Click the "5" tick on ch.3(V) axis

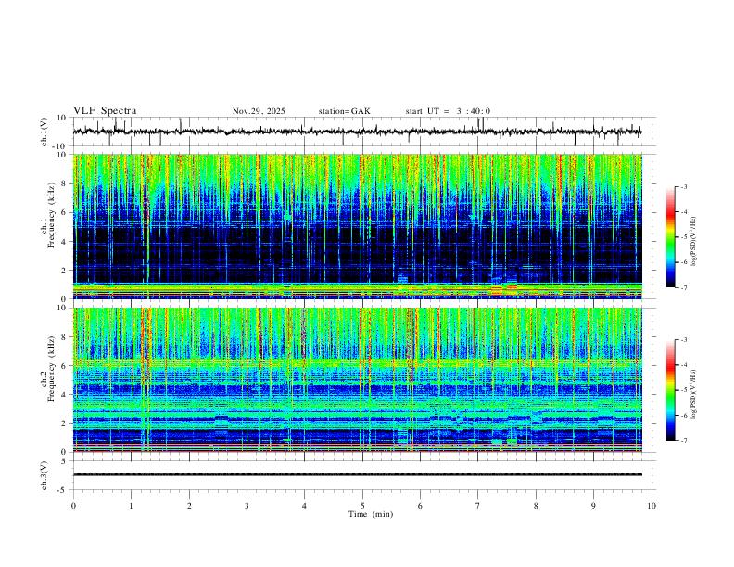(x=65, y=460)
